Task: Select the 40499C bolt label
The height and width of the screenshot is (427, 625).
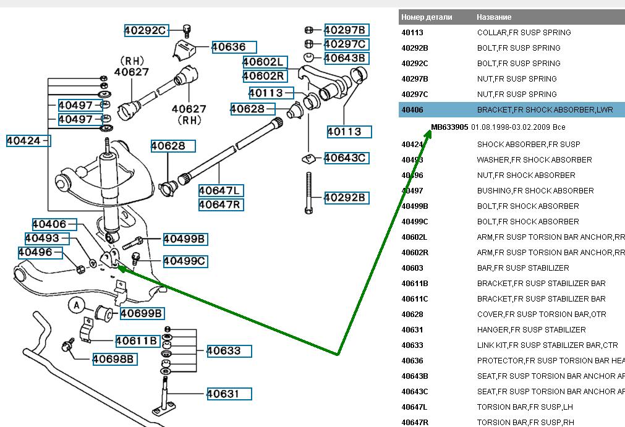Action: (185, 261)
